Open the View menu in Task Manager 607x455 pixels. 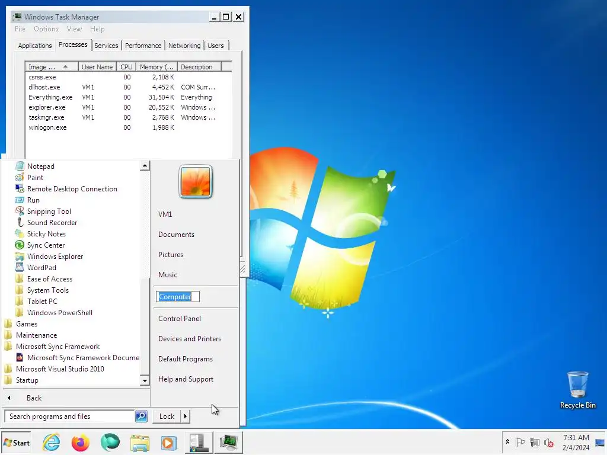[x=74, y=29]
